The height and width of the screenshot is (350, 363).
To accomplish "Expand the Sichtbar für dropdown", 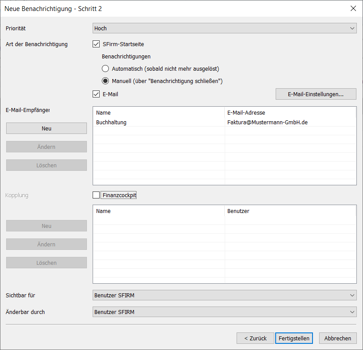I will pyautogui.click(x=224, y=295).
